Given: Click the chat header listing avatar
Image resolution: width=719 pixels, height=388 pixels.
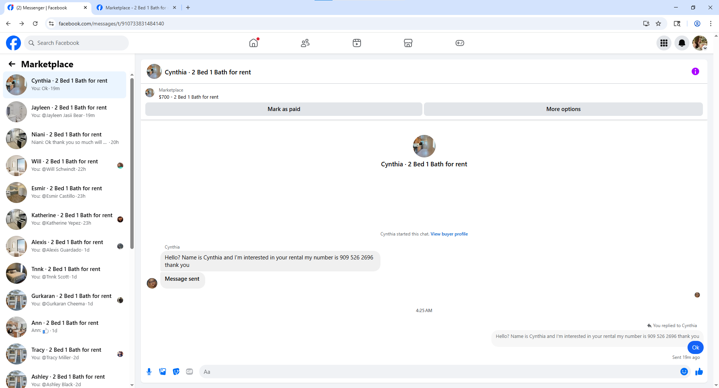Looking at the screenshot, I should [x=154, y=71].
